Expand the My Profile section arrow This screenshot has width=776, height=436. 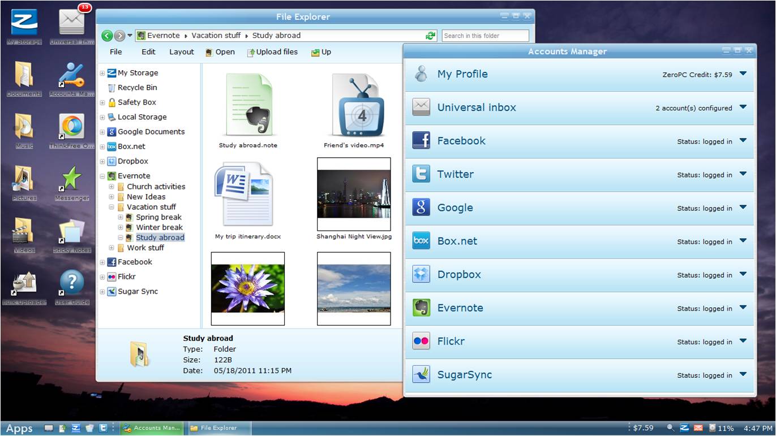click(743, 74)
